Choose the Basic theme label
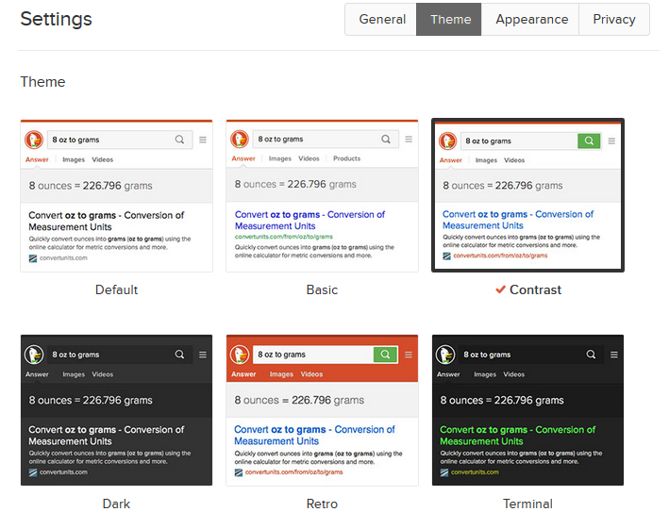Viewport: 669px width, 512px height. (322, 289)
